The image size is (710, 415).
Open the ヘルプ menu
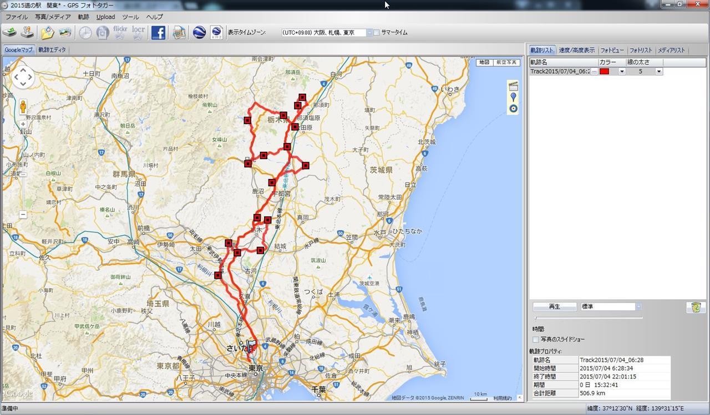(154, 17)
